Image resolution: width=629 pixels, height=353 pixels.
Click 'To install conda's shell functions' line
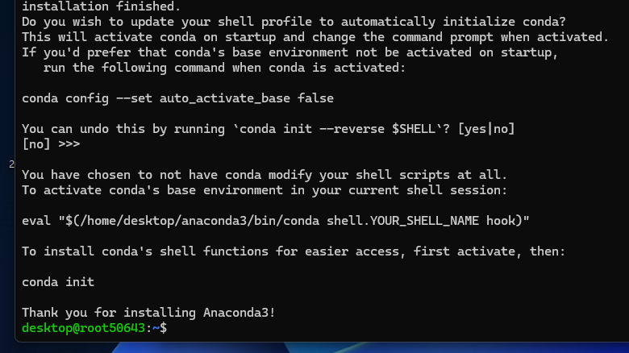[294, 251]
